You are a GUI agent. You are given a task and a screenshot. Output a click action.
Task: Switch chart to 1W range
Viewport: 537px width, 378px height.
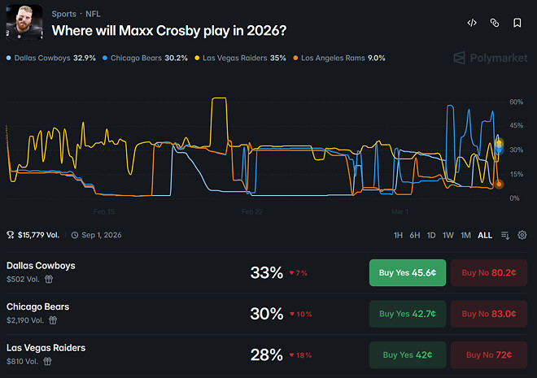pos(448,235)
